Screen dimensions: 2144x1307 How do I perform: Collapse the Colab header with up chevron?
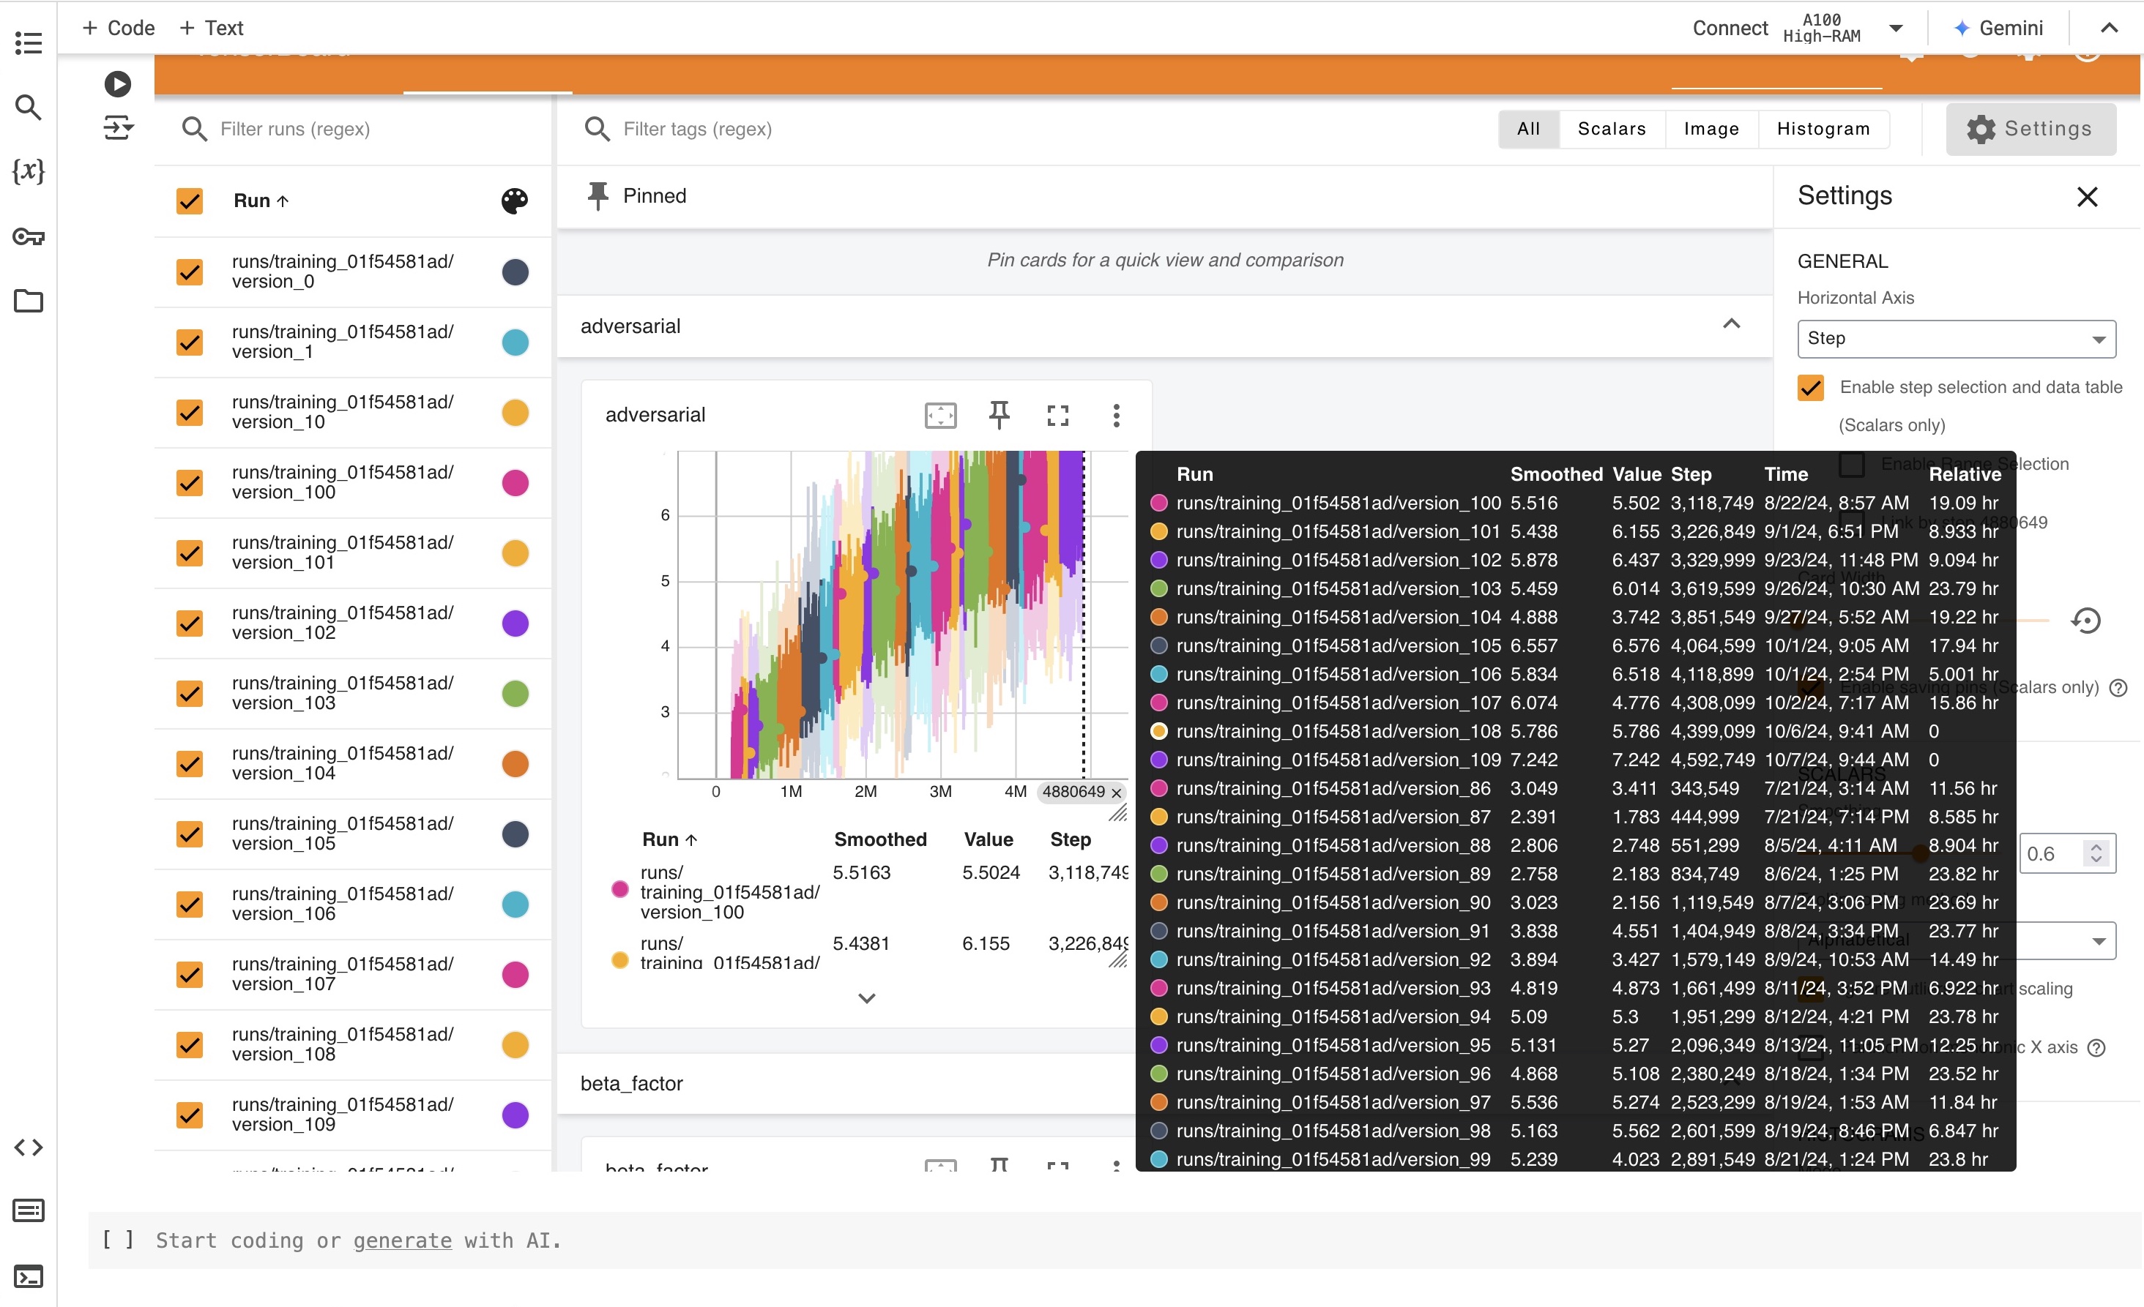pos(2108,28)
